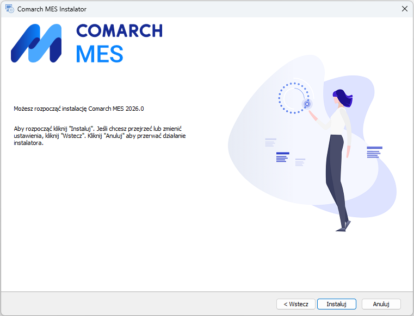Click the light-blue MES logo text
The width and height of the screenshot is (414, 316).
coord(100,54)
